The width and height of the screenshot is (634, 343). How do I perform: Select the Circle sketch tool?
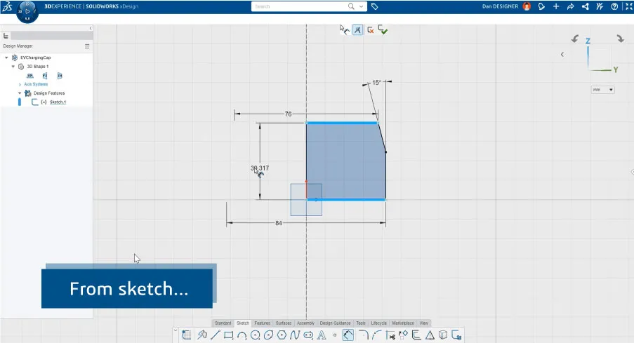pos(255,335)
